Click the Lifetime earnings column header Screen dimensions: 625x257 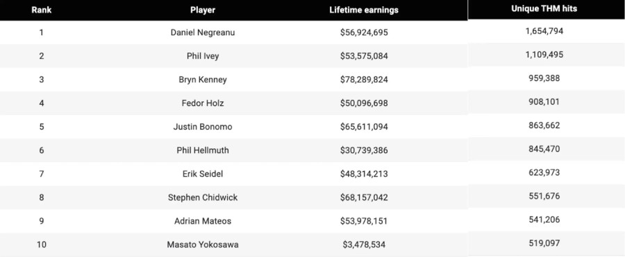click(364, 10)
